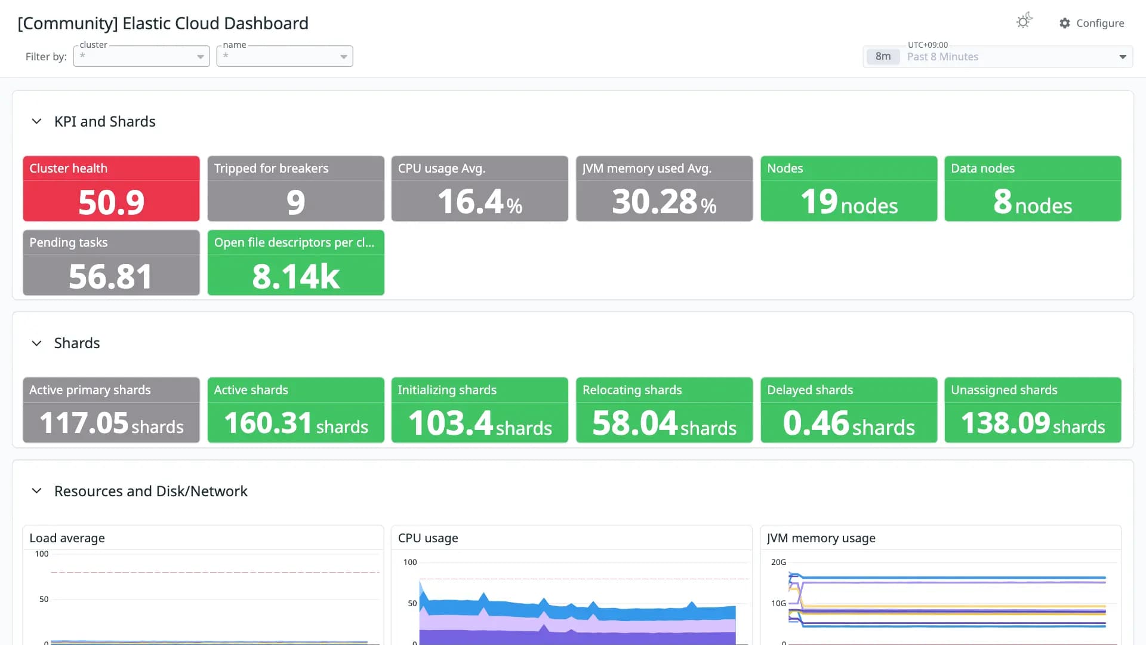The height and width of the screenshot is (645, 1146).
Task: Click the JVM memory used Avg. tile
Action: tap(664, 189)
